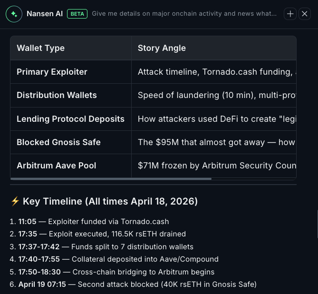Click the Story Angle column header
The height and width of the screenshot is (294, 318).
214,48
